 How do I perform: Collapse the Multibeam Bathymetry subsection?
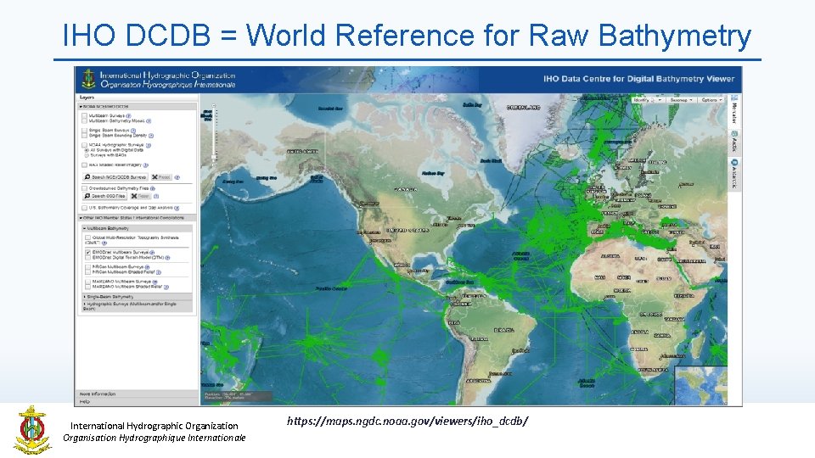coord(138,228)
